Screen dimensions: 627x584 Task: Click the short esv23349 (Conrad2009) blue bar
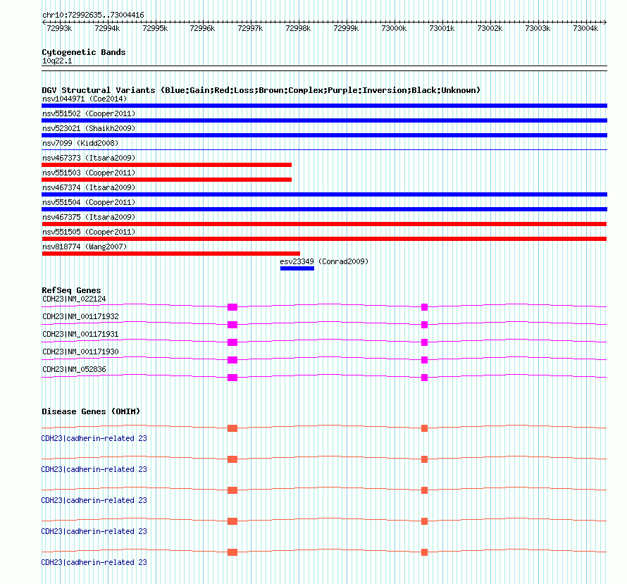tap(297, 268)
